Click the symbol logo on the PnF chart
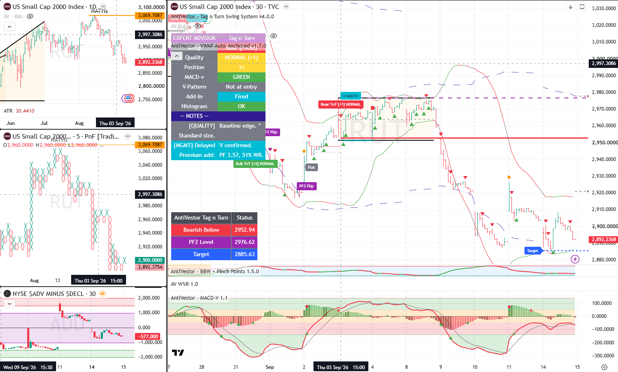Image resolution: width=618 pixels, height=372 pixels. 7,136
